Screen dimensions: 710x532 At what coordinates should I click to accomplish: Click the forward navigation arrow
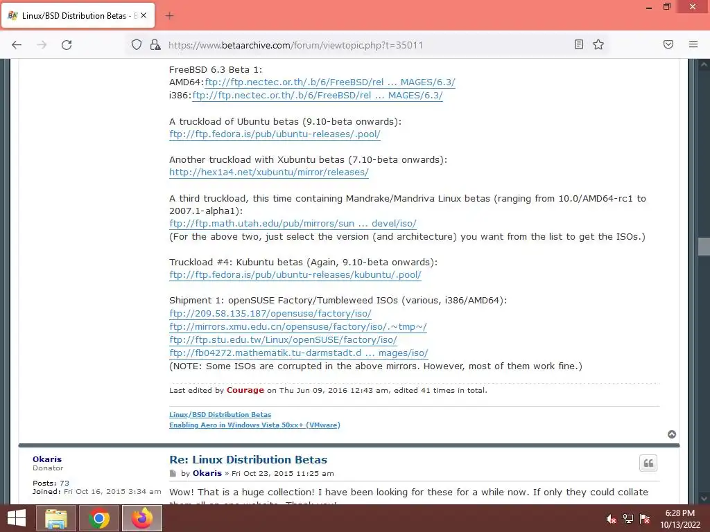pyautogui.click(x=42, y=45)
